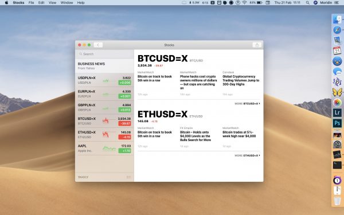Open the watchlist edit list icon
This screenshot has width=344, height=215.
click(128, 177)
